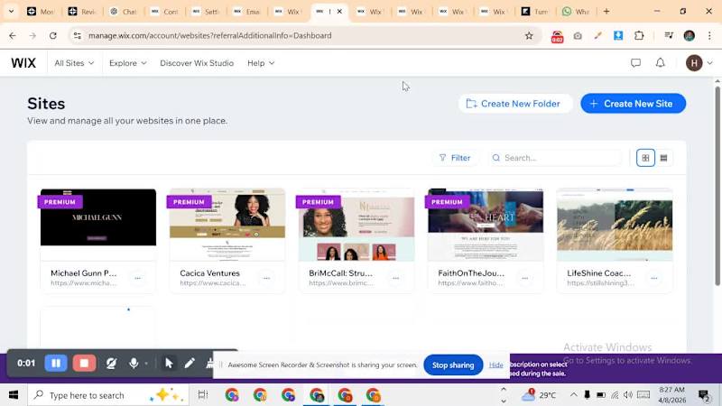The height and width of the screenshot is (406, 722).
Task: Toggle the recorder microphone
Action: coord(134,364)
